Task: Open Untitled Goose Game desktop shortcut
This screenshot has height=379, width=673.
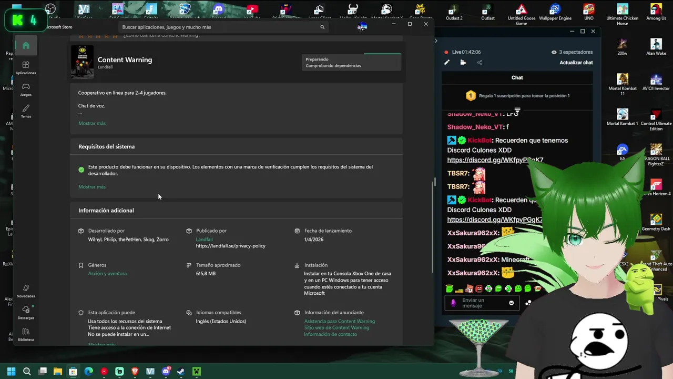Action: (x=521, y=14)
